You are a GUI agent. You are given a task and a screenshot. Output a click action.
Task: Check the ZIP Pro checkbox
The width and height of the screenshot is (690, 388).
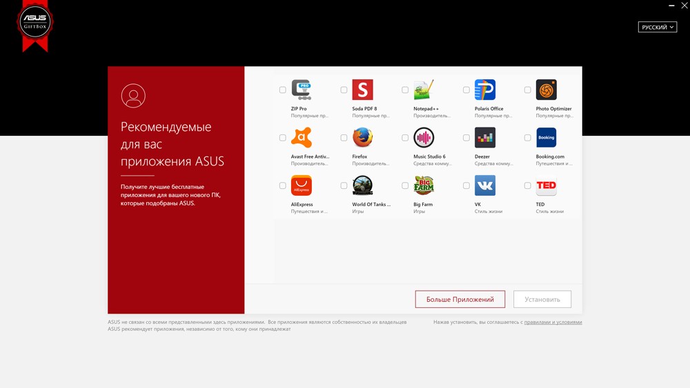282,90
